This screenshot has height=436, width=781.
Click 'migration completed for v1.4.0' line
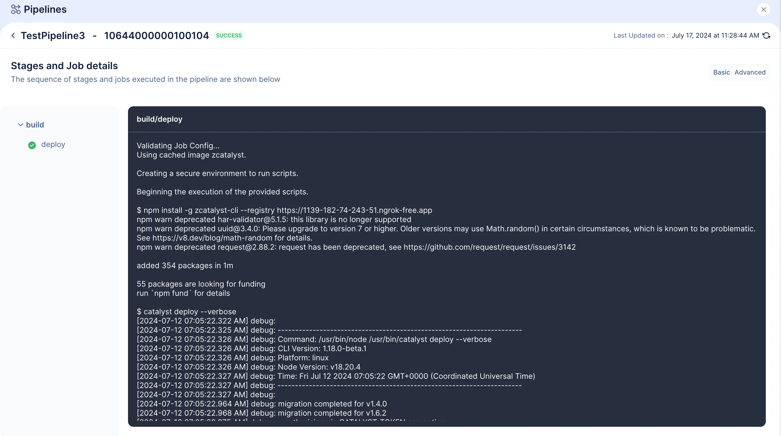click(262, 404)
